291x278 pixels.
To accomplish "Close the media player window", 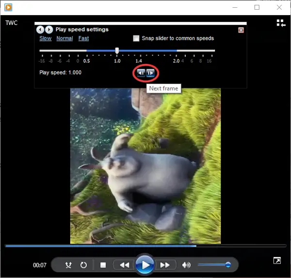I will pyautogui.click(x=279, y=7).
